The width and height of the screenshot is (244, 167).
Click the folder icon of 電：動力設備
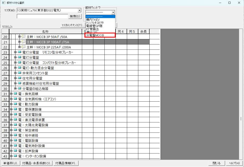click(15, 104)
